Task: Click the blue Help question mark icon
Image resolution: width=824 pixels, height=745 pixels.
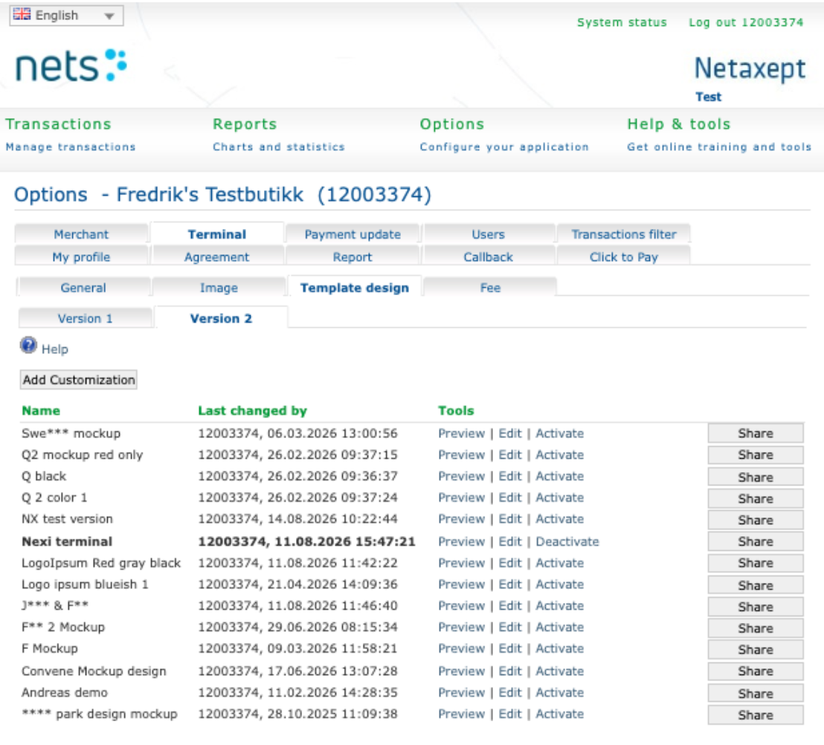Action: (x=28, y=346)
